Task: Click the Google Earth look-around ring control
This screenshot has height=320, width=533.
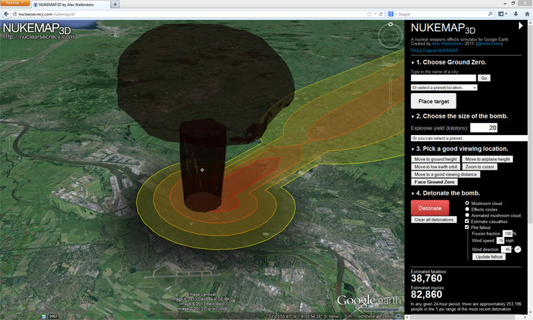Action: pos(390,36)
